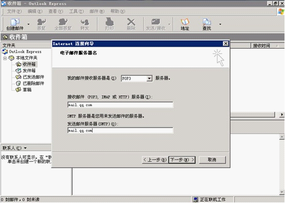Image resolution: width=285 pixels, height=203 pixels.
Task: Open the View (查看) menu
Action: click(x=56, y=11)
